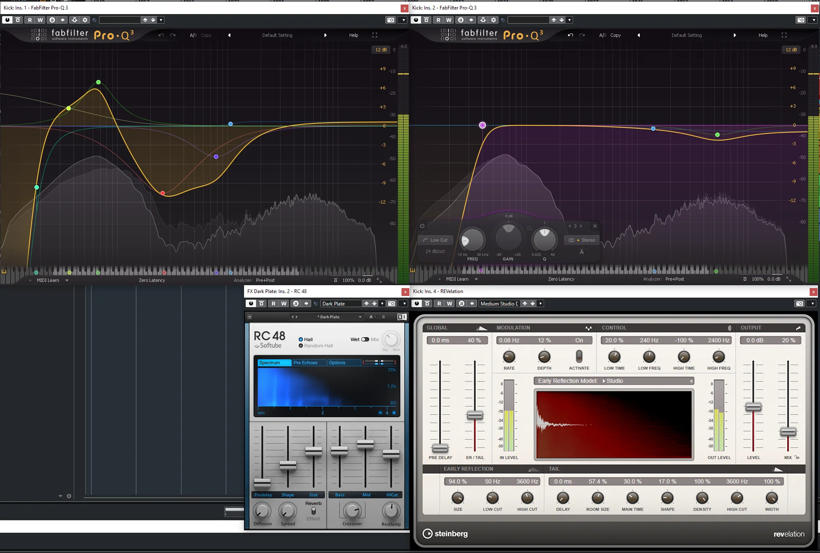Click the Stereo placement button in band panel

coord(582,240)
